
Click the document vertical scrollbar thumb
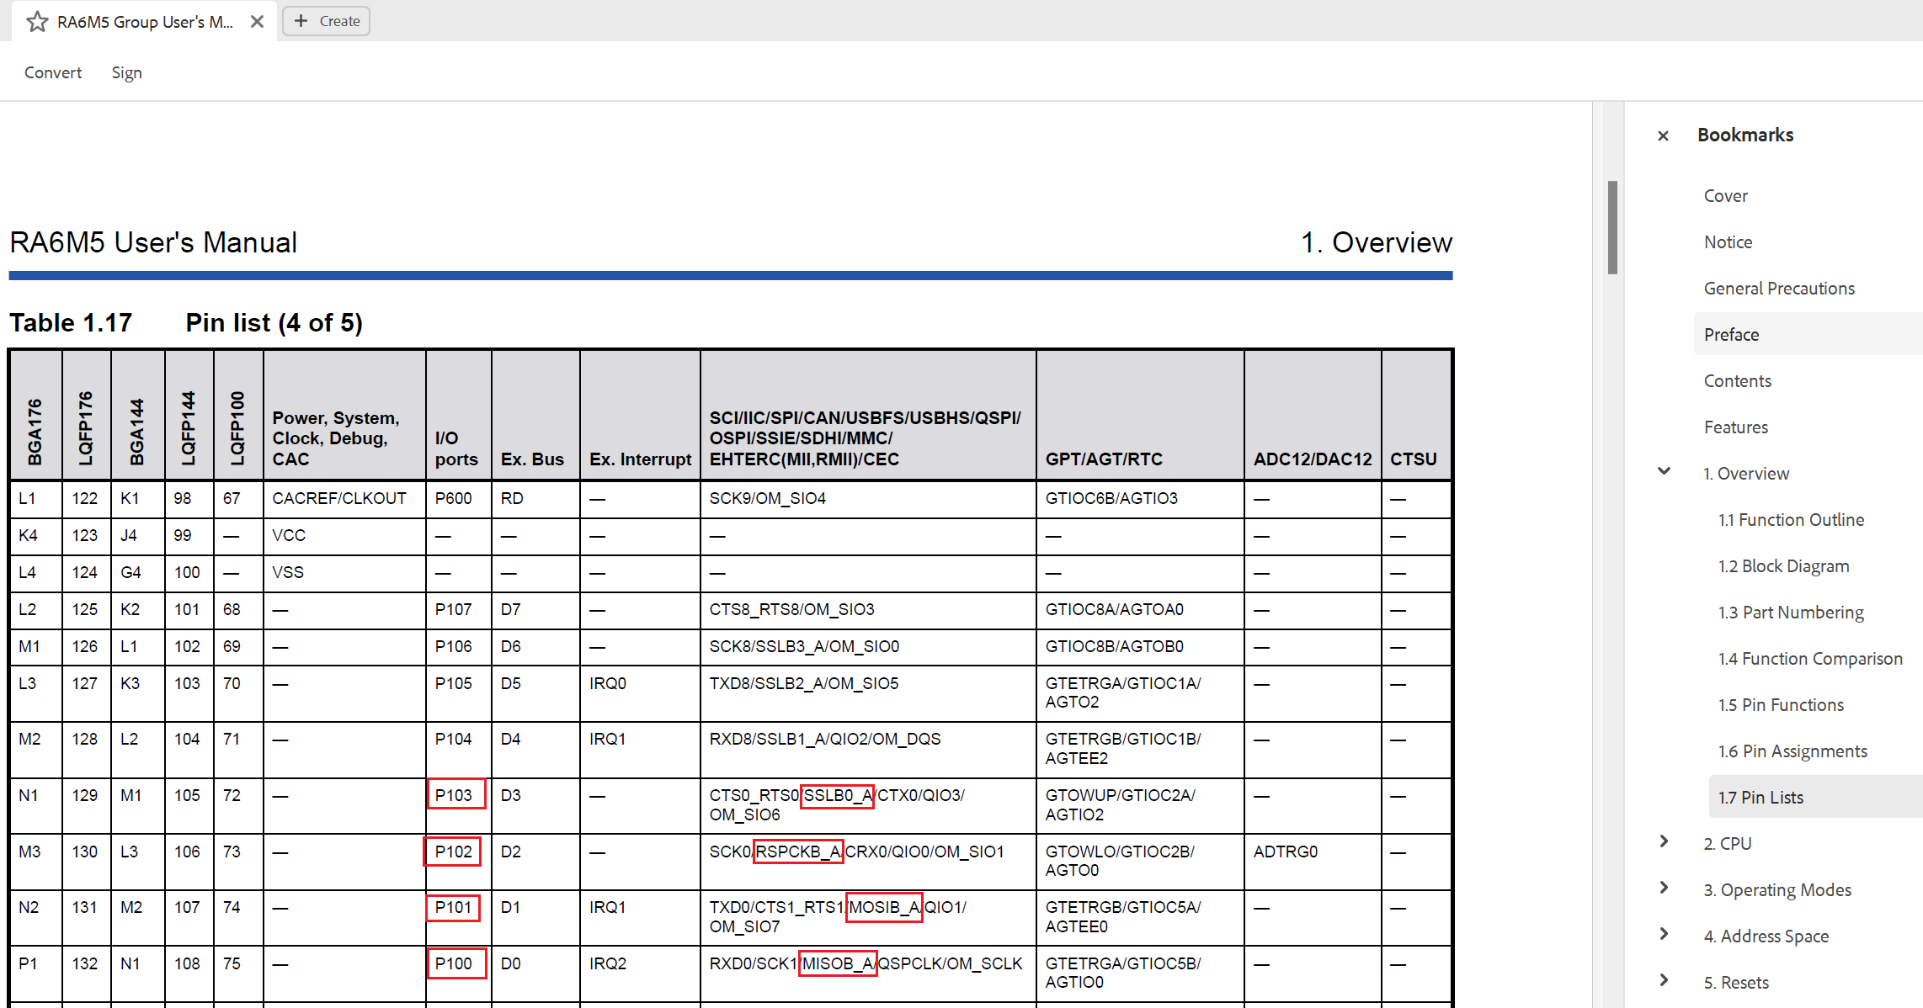pos(1612,227)
